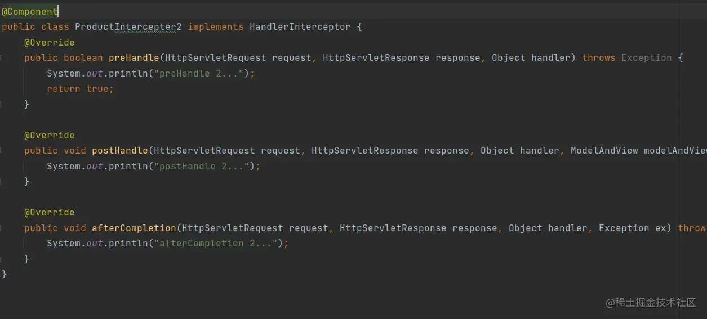Viewport: 707px width, 319px height.
Task: Click the @Component annotation
Action: pos(29,11)
